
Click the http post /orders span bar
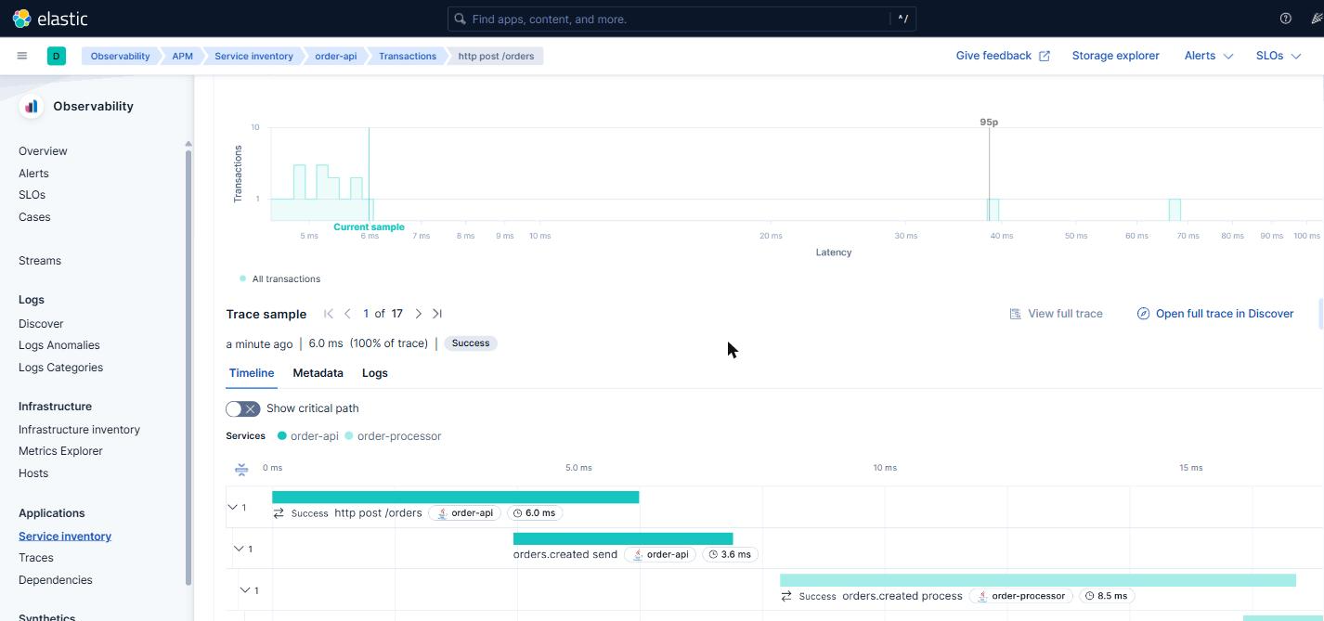[455, 498]
